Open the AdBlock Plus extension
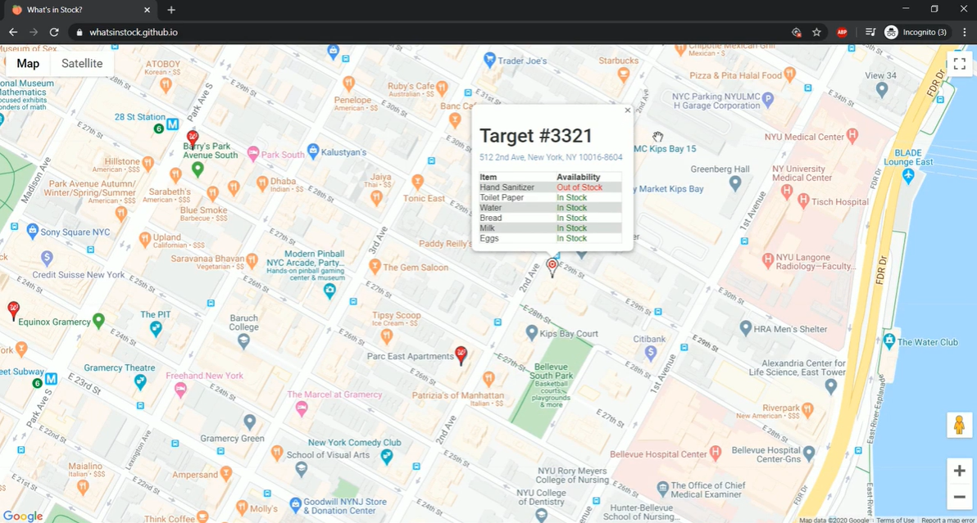Screen dimensions: 977x523 tap(842, 33)
